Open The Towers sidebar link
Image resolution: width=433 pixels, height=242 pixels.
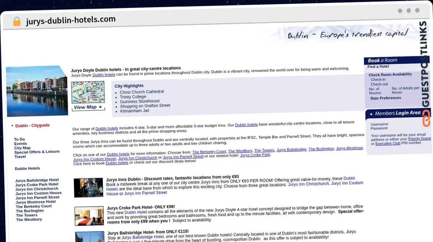point(27,215)
